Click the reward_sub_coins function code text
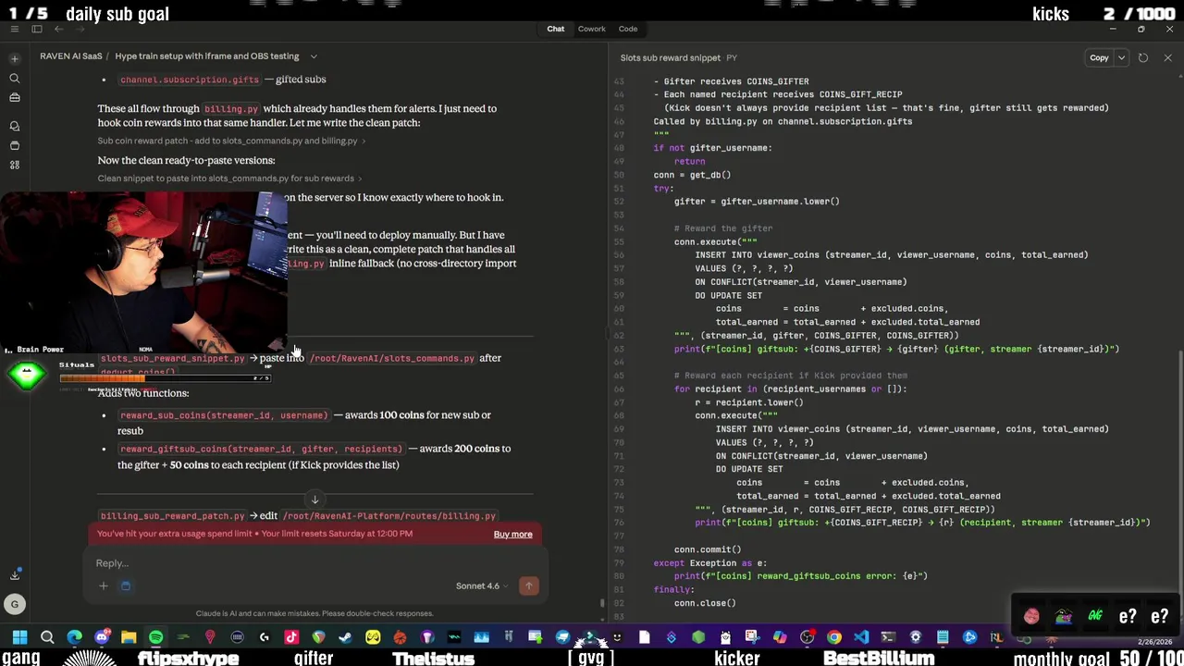This screenshot has height=666, width=1184. pyautogui.click(x=224, y=415)
